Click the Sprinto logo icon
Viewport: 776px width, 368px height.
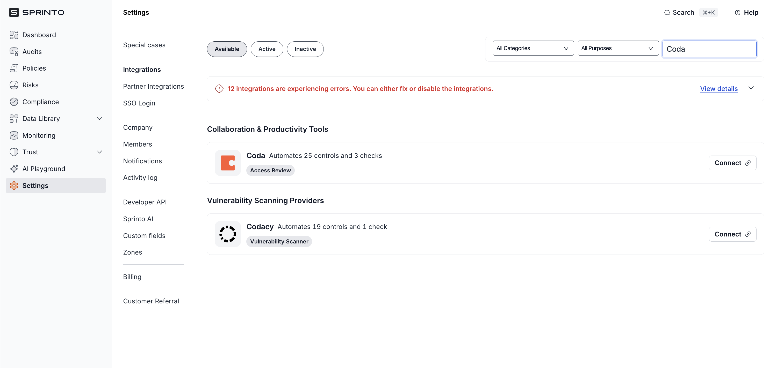pos(14,12)
